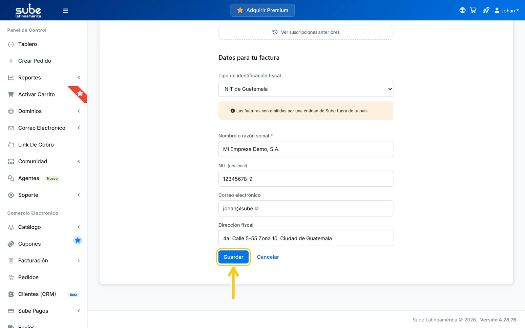Click the Adquirir Premium button
This screenshot has height=328, width=525.
click(262, 10)
